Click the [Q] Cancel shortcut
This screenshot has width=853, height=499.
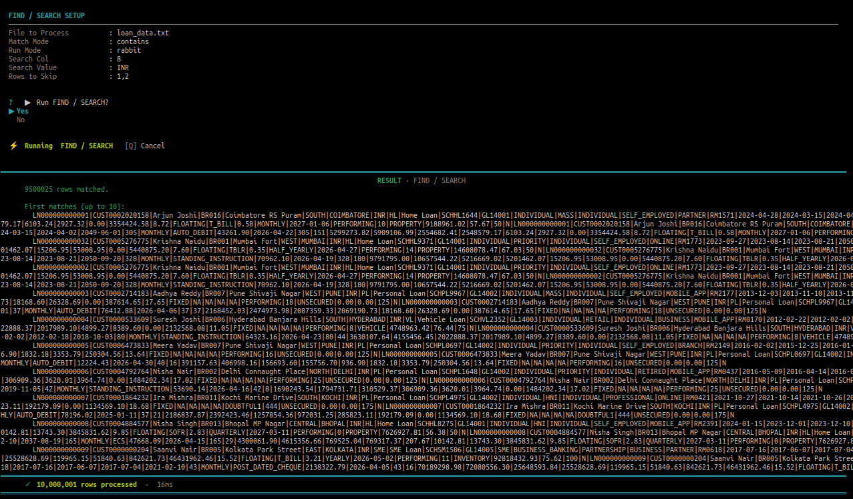pos(144,146)
